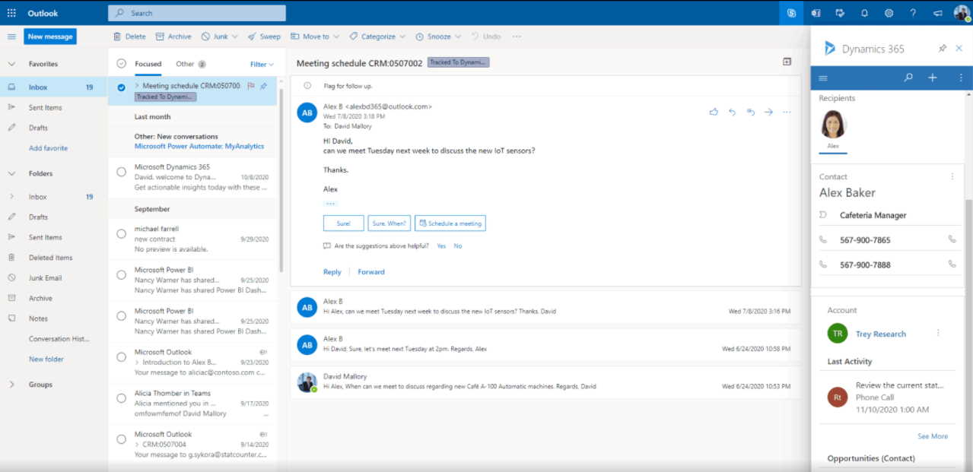Deselect the Meeting schedule message checkbox
973x472 pixels.
(121, 87)
